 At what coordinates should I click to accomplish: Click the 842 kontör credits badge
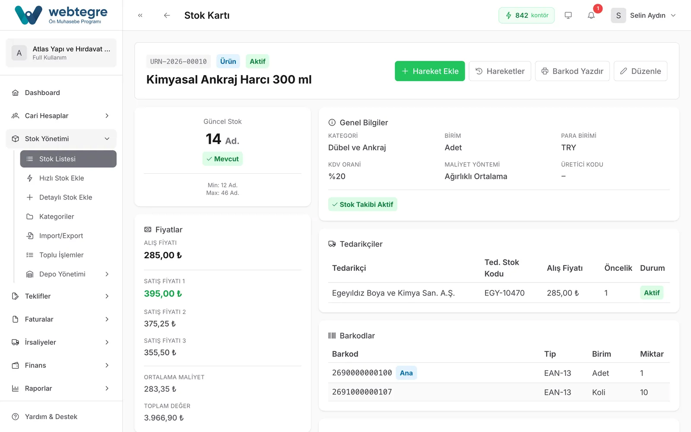(526, 16)
